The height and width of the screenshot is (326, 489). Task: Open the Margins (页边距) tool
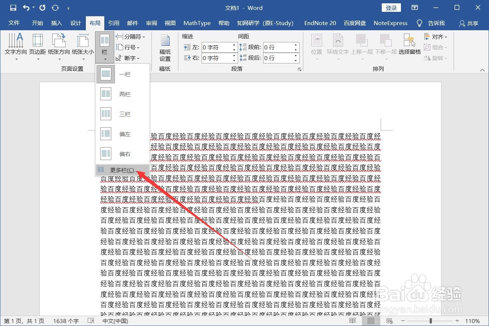(38, 47)
